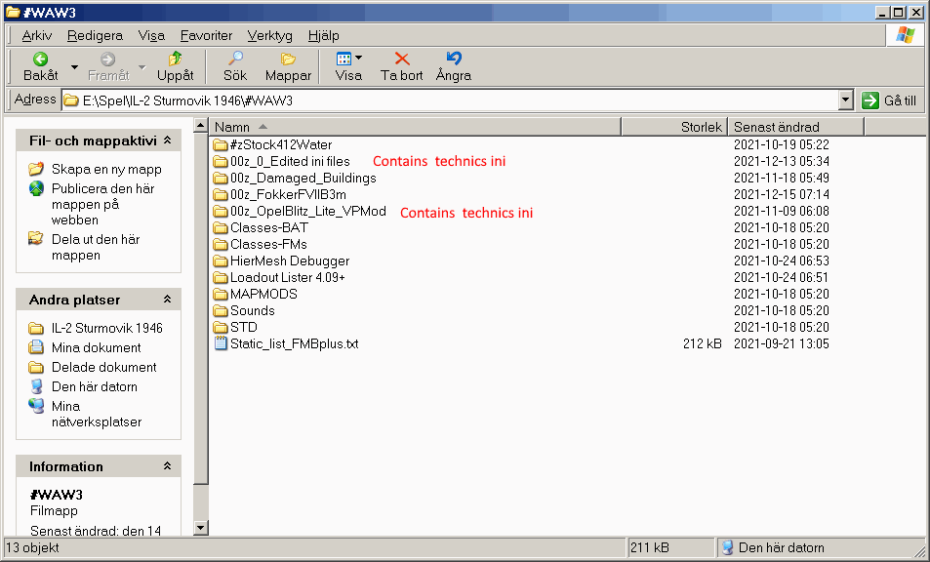This screenshot has height=562, width=930.
Task: Click Dela ut den här mappen
Action: (96, 247)
